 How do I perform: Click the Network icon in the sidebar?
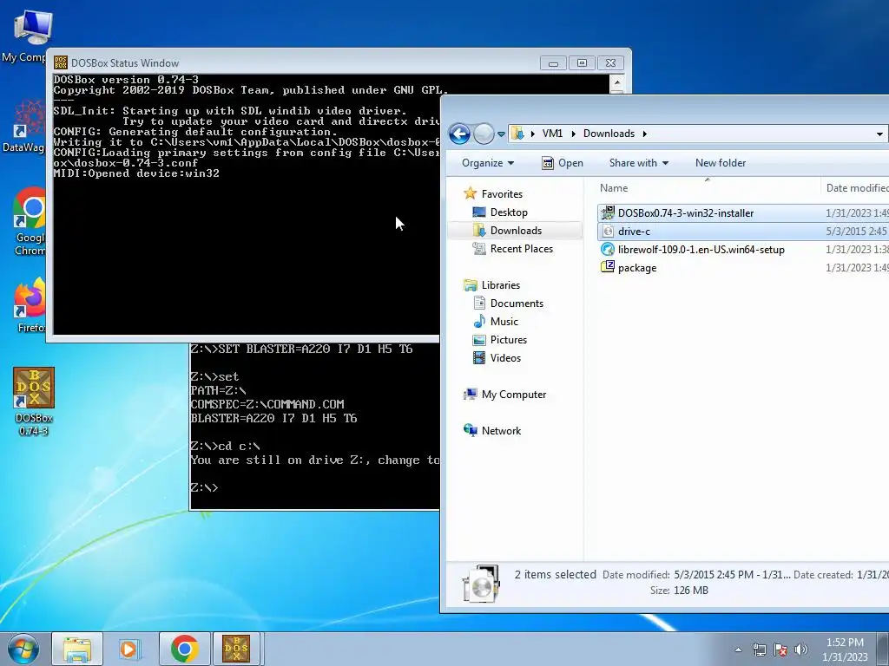click(470, 430)
